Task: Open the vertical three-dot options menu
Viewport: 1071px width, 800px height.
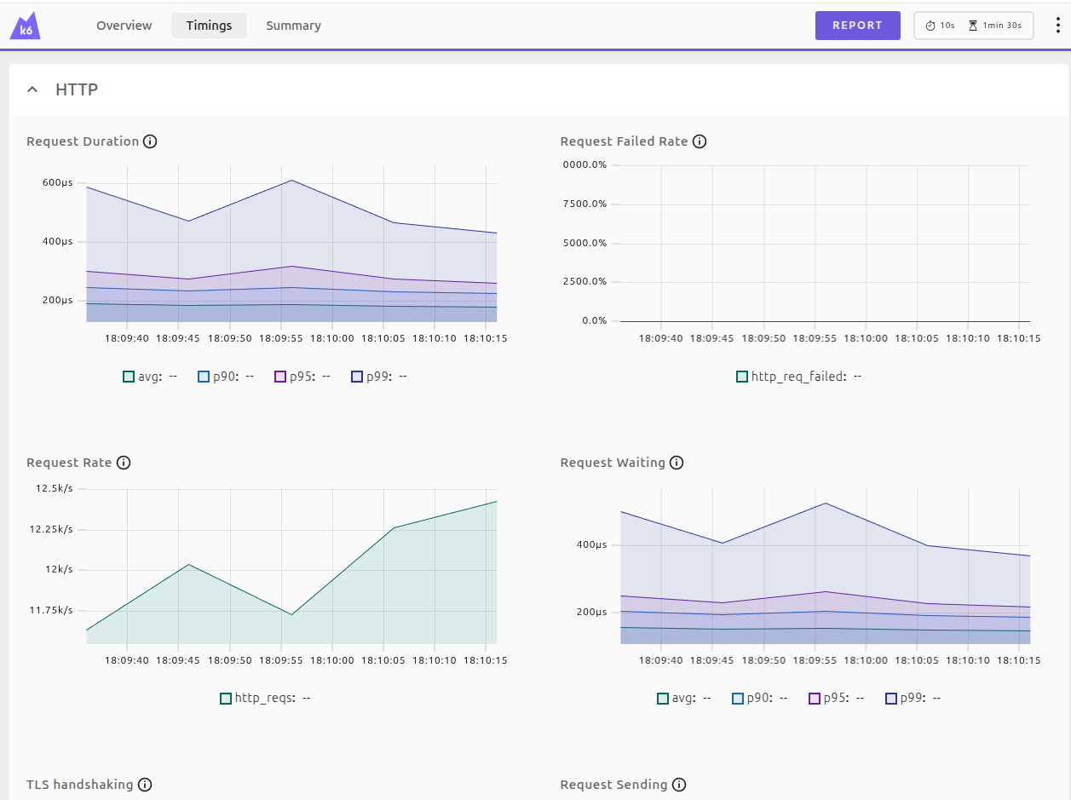Action: click(x=1057, y=26)
